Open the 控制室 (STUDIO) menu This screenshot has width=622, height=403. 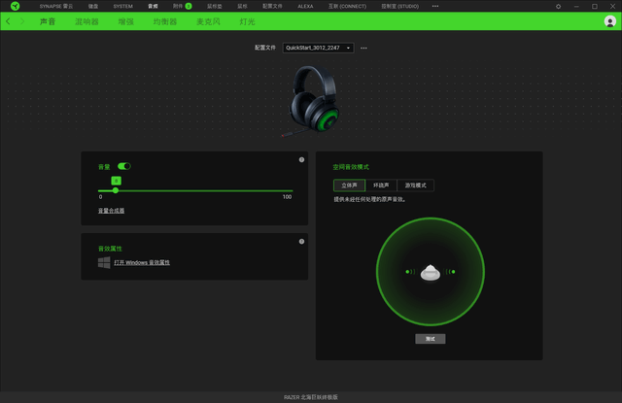pyautogui.click(x=399, y=7)
